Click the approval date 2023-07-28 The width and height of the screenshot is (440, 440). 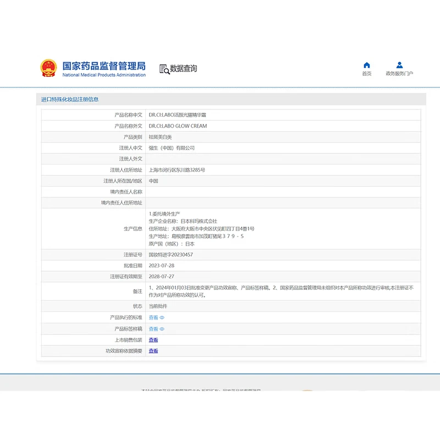click(x=161, y=266)
